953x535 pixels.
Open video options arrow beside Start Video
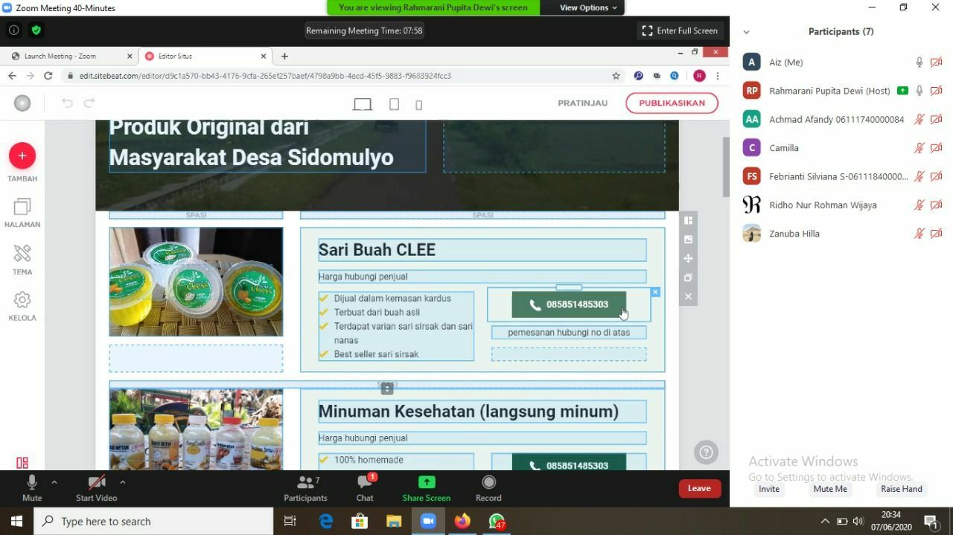(x=122, y=482)
